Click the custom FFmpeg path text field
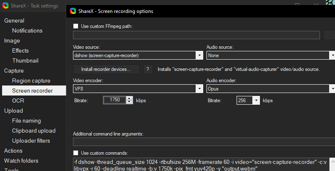 [x=196, y=35]
